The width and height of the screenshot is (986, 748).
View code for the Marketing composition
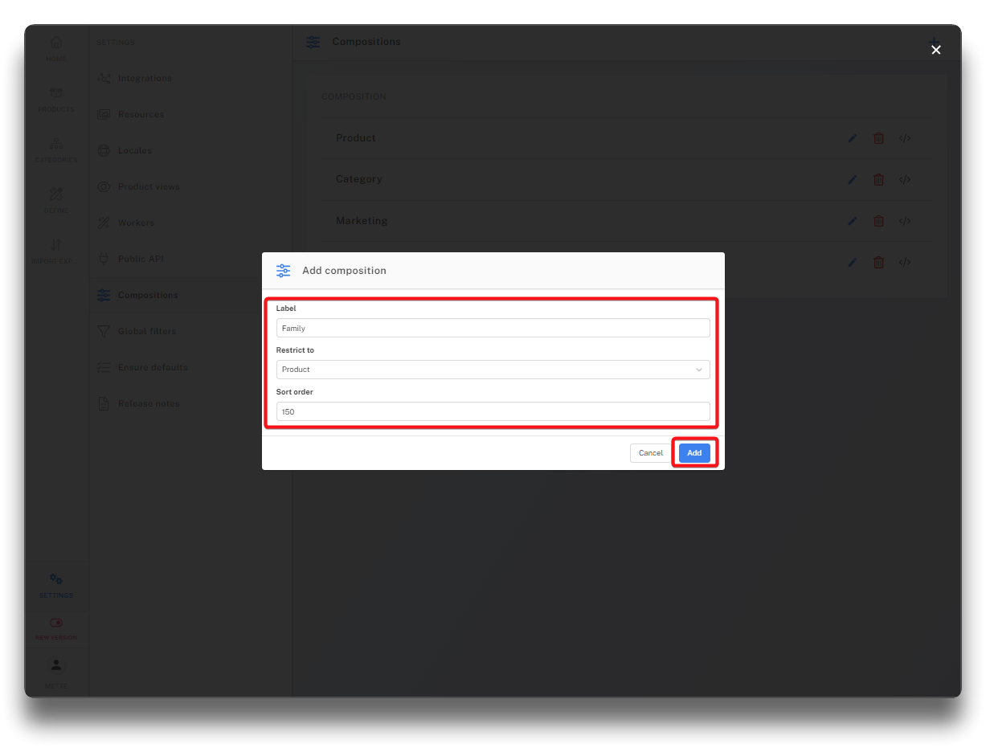tap(905, 221)
